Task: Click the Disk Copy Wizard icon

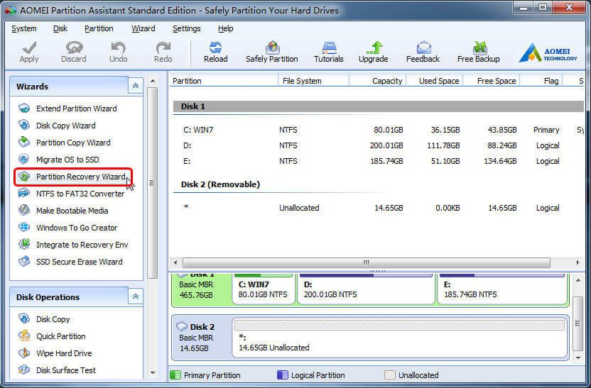Action: tap(24, 126)
